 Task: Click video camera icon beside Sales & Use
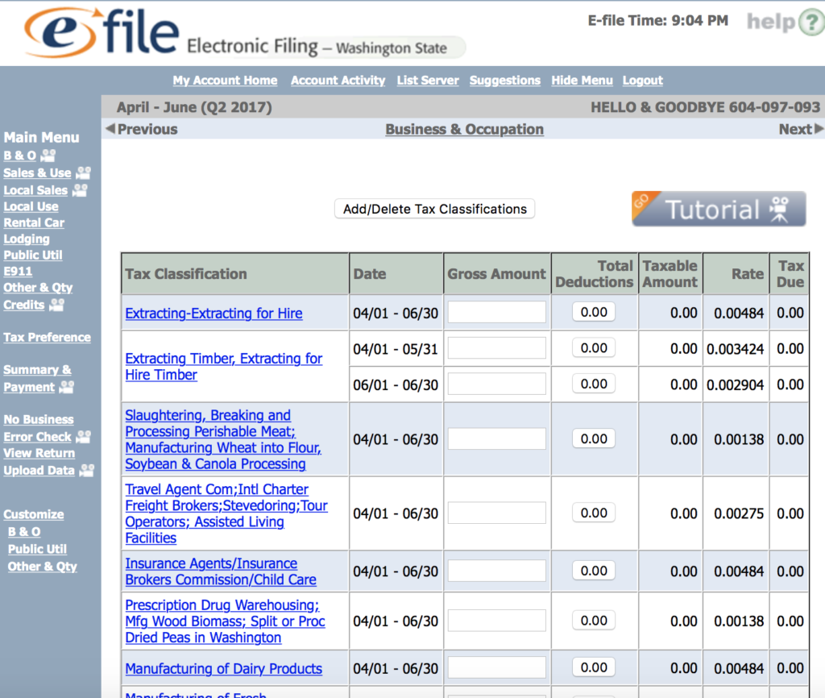tap(83, 172)
